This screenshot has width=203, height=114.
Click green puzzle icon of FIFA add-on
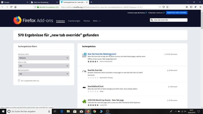[x=84, y=101]
